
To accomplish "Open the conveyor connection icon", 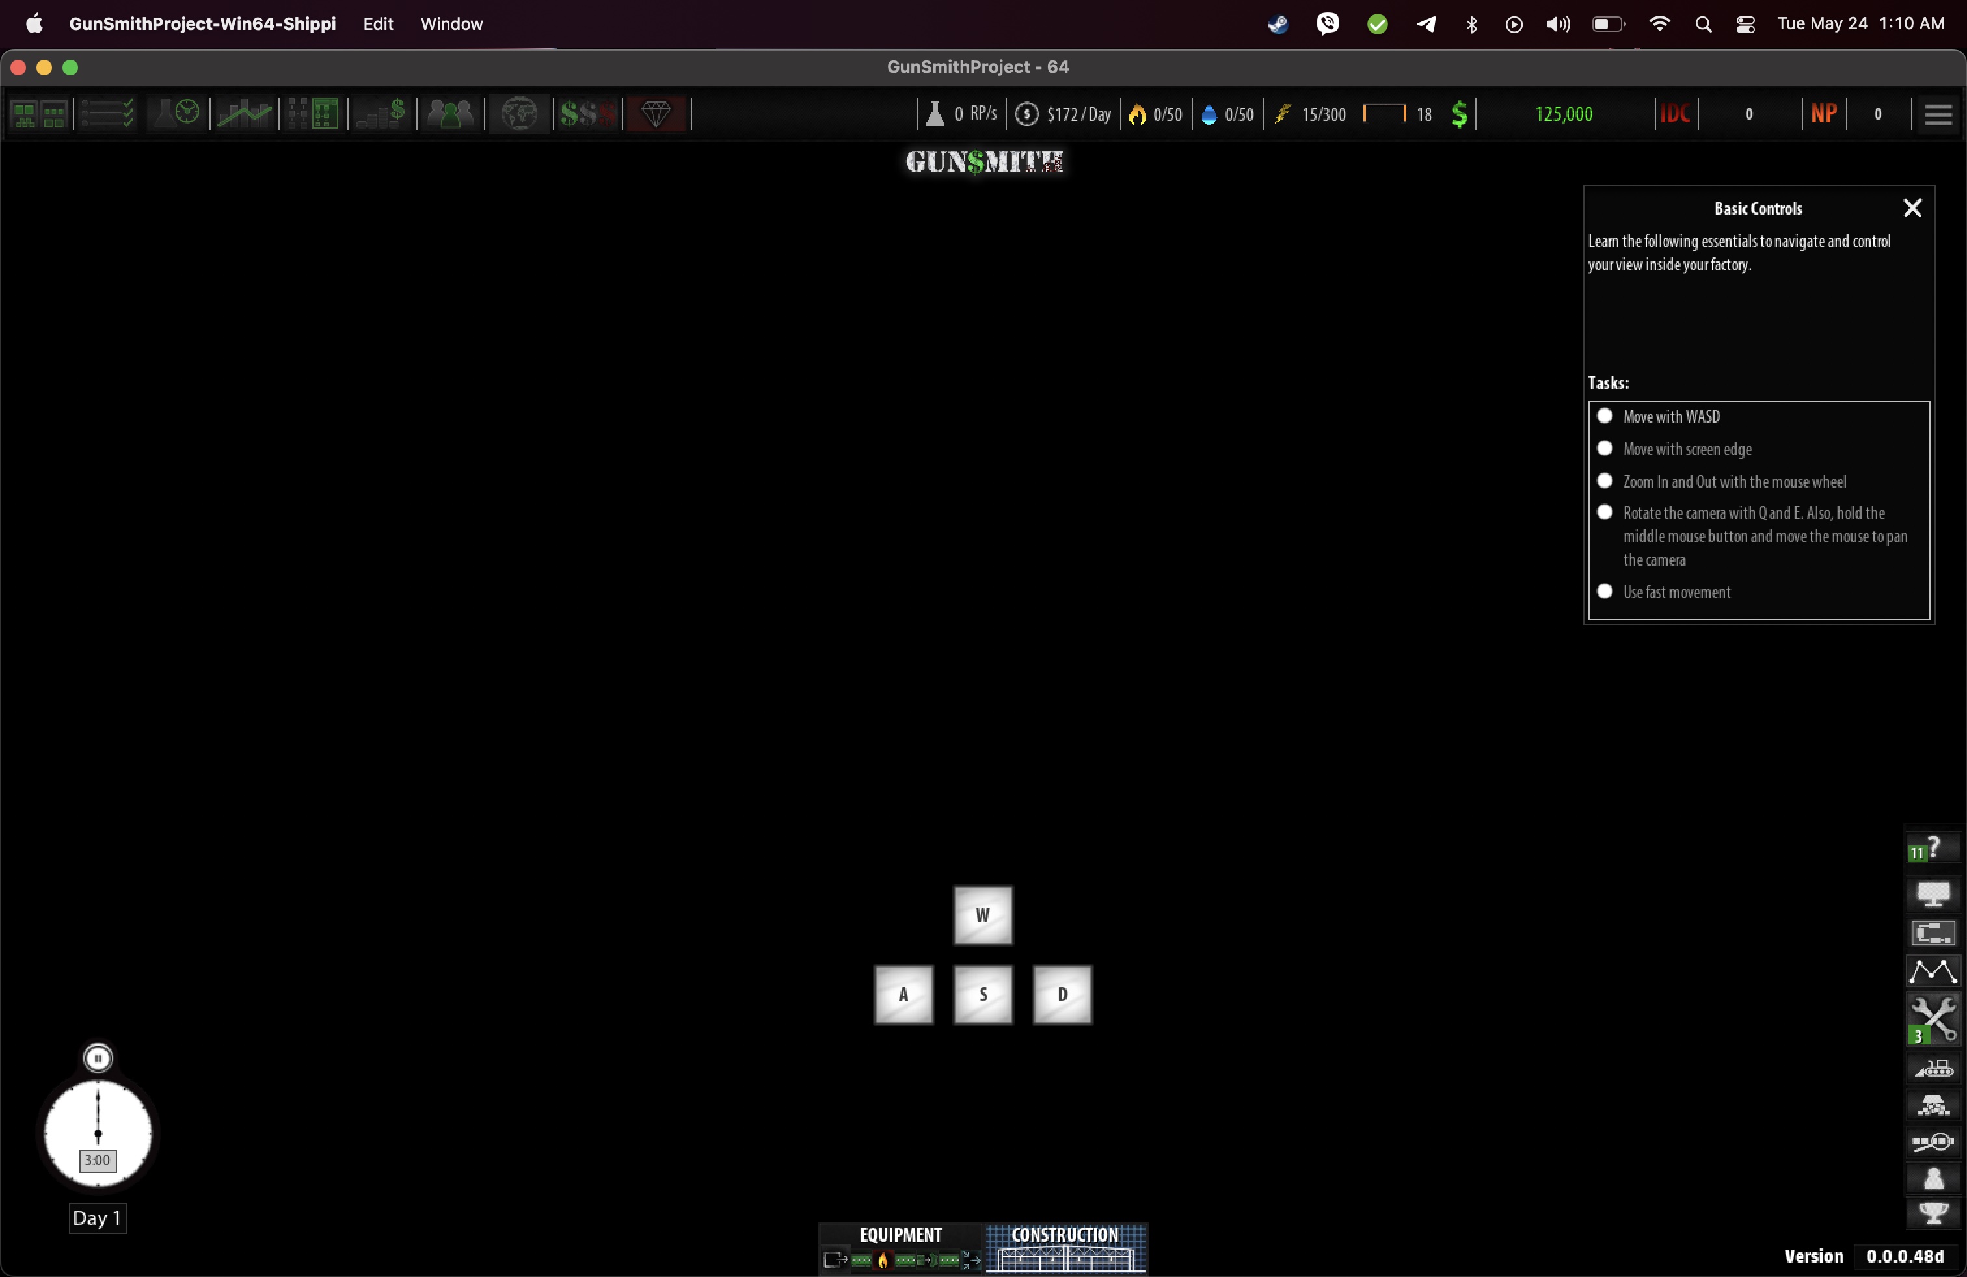I will click(1933, 934).
